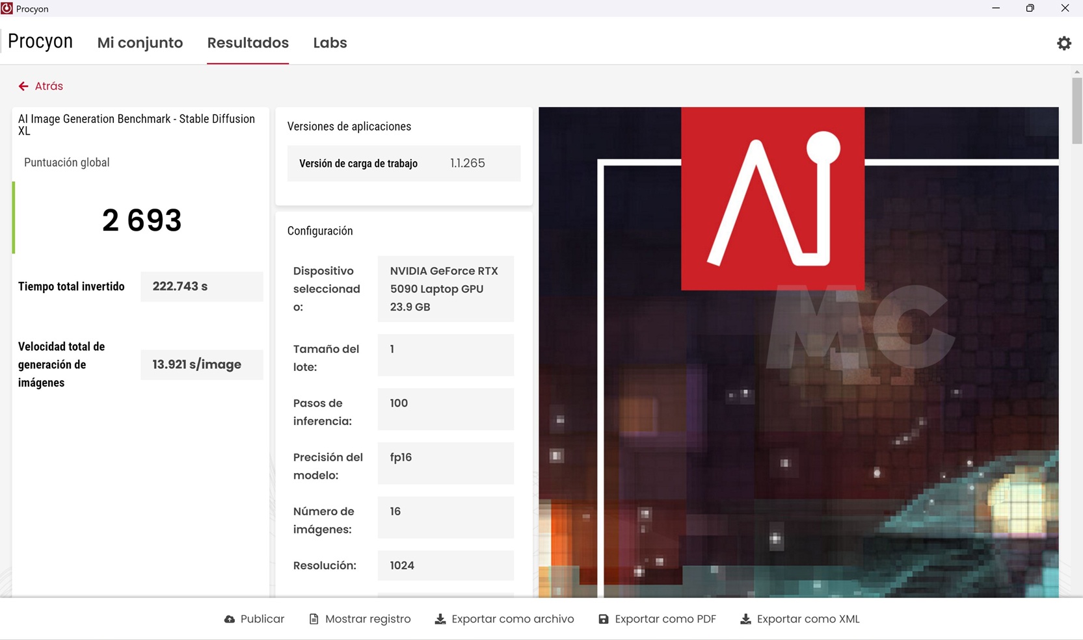
Task: Click the AI benchmark artwork image
Action: coord(799,352)
